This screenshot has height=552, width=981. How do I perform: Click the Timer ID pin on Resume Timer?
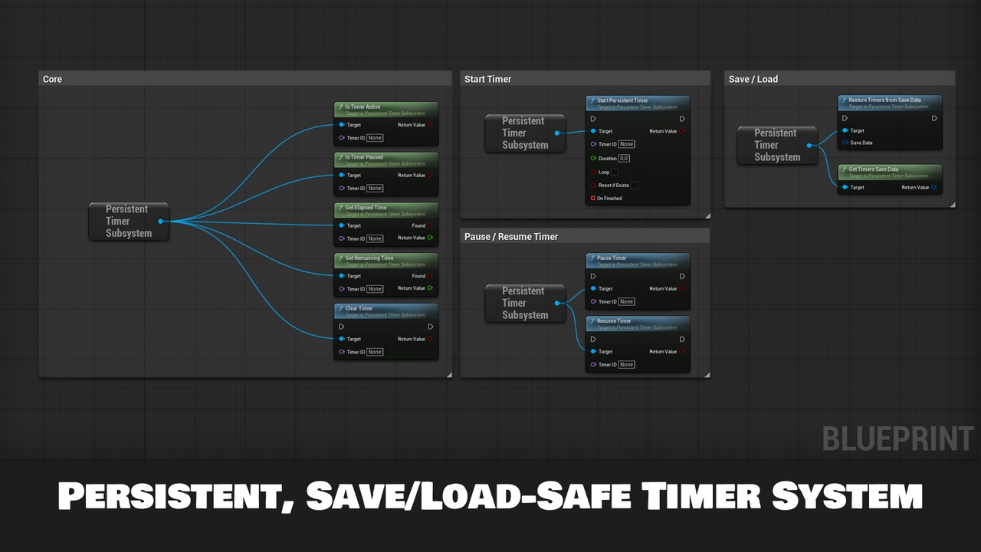593,365
